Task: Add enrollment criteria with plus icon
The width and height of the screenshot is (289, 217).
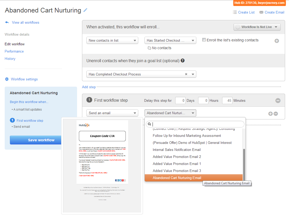Action: [277, 41]
